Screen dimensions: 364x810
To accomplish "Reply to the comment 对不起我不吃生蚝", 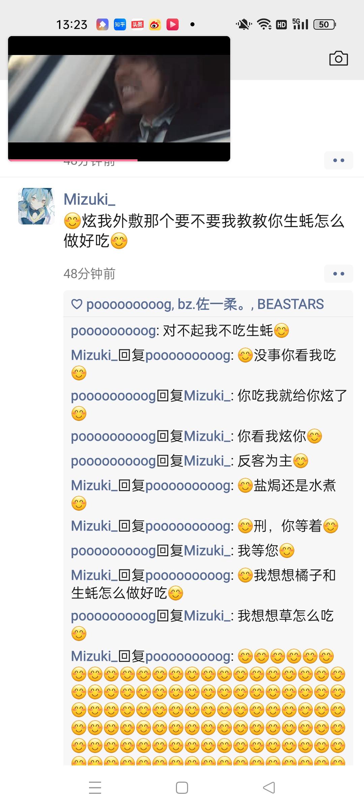I will point(180,330).
